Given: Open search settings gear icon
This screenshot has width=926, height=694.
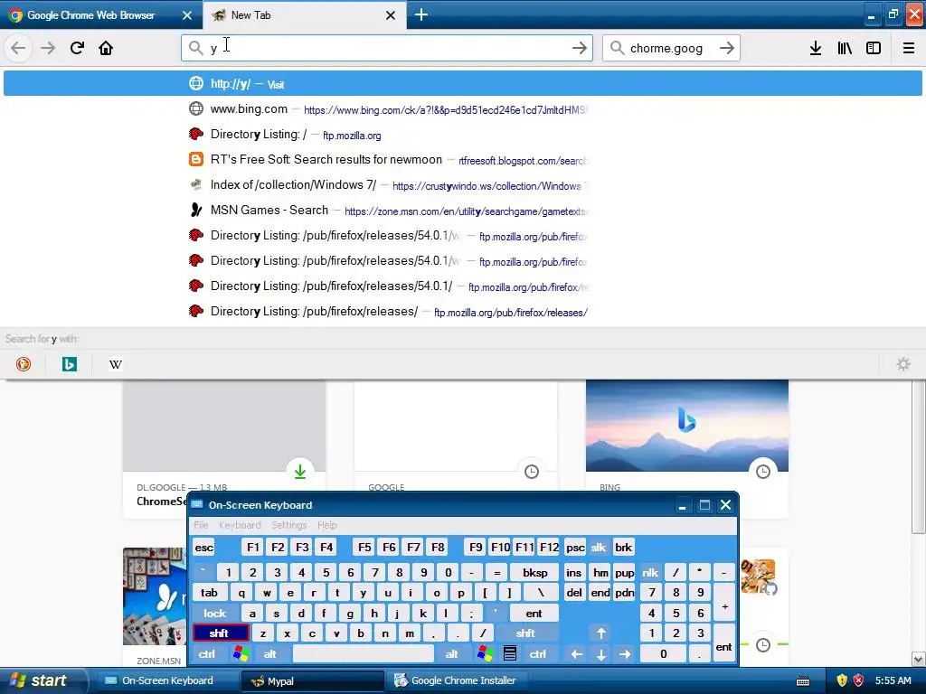Looking at the screenshot, I should click(903, 364).
